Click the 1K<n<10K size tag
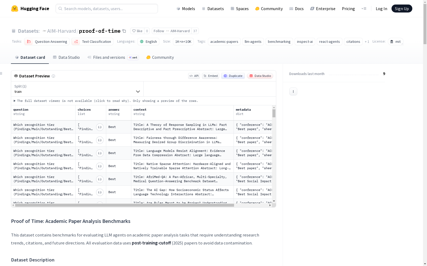The width and height of the screenshot is (427, 266). pos(183,41)
